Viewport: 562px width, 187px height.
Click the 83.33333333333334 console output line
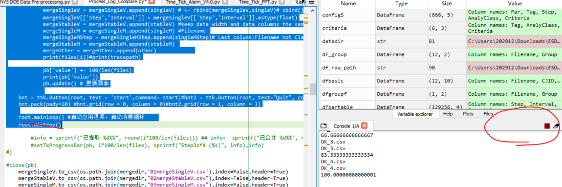tap(347, 155)
